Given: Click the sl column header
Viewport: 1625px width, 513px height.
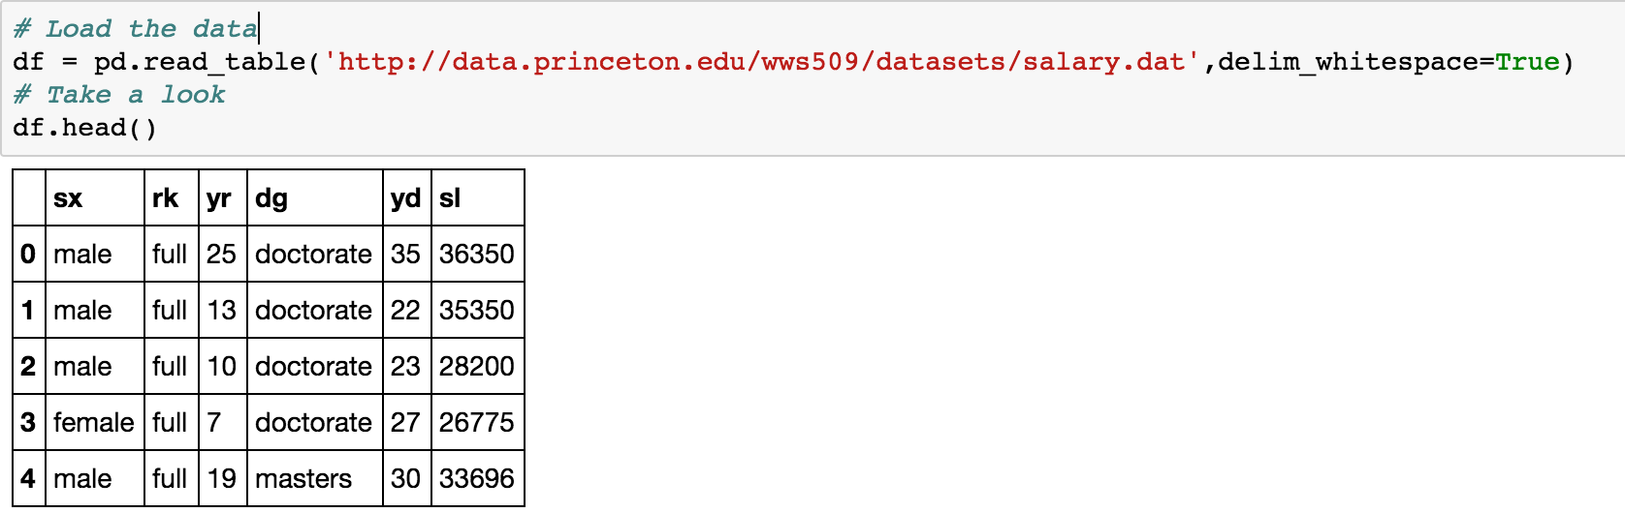Looking at the screenshot, I should [450, 198].
